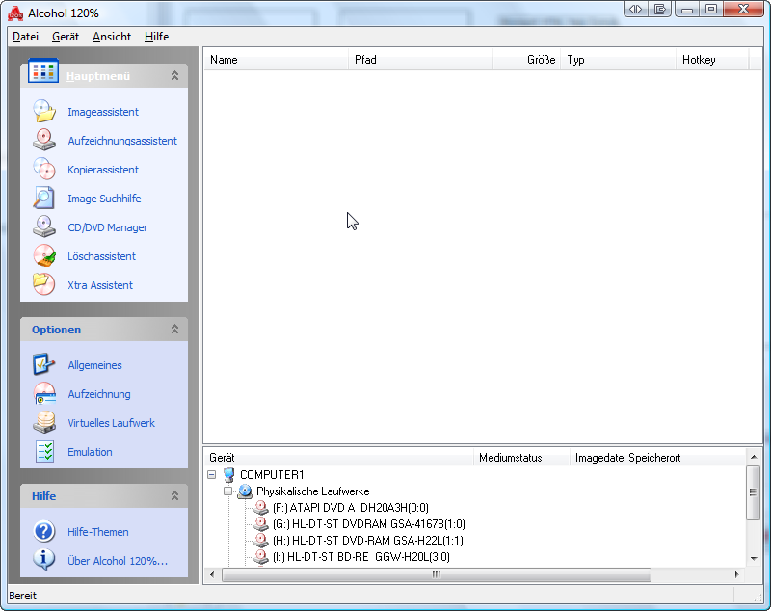Image resolution: width=771 pixels, height=611 pixels.
Task: Click the Mediumstatus column header
Action: point(521,458)
